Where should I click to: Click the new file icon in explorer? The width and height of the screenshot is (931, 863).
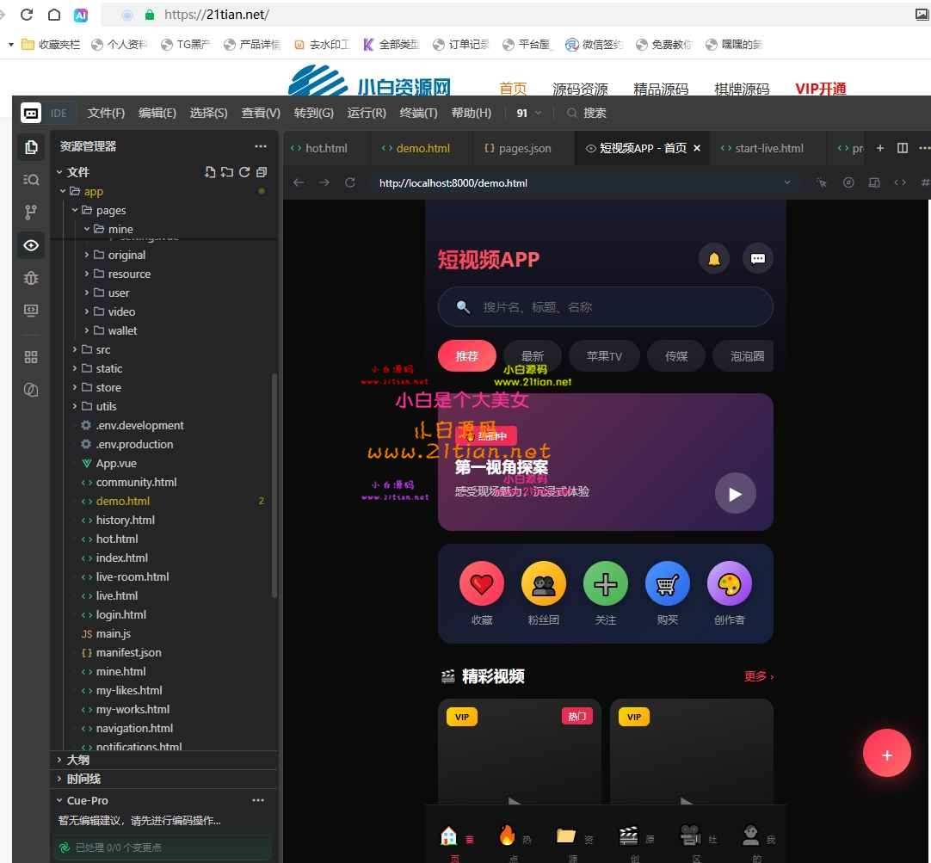[210, 172]
